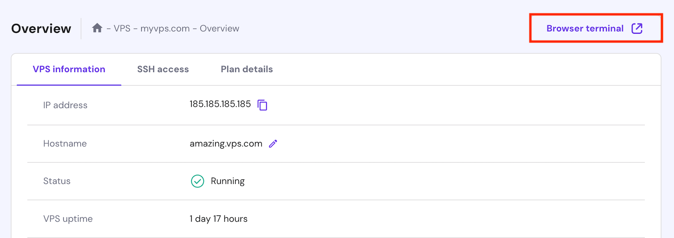This screenshot has height=238, width=674.
Task: Switch to the SSH access tab
Action: [x=163, y=69]
